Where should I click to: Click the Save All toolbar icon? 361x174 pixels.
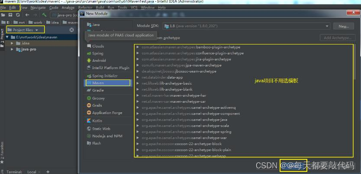pos(10,15)
